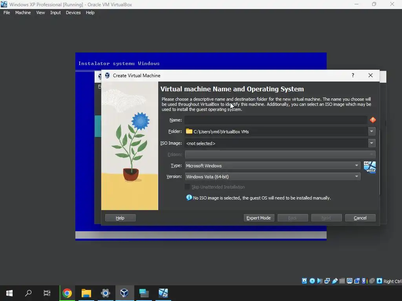Click the keyboard capture arrow indicator
402x301 pixels.
pyautogui.click(x=380, y=281)
